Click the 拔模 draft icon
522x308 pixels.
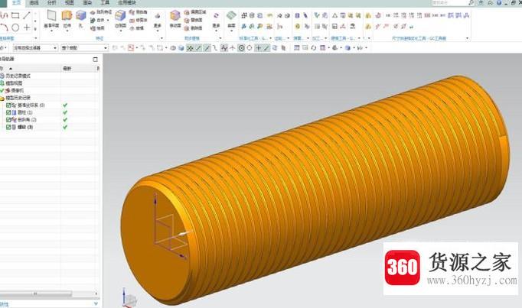(132, 28)
